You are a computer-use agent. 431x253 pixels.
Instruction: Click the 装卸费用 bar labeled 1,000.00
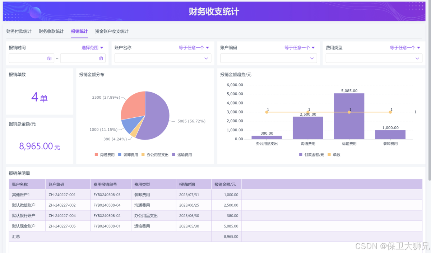pos(390,135)
